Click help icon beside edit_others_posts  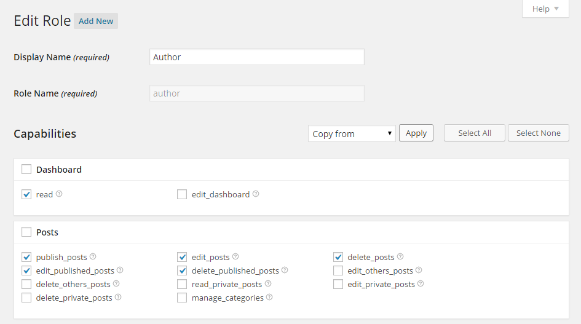point(419,271)
